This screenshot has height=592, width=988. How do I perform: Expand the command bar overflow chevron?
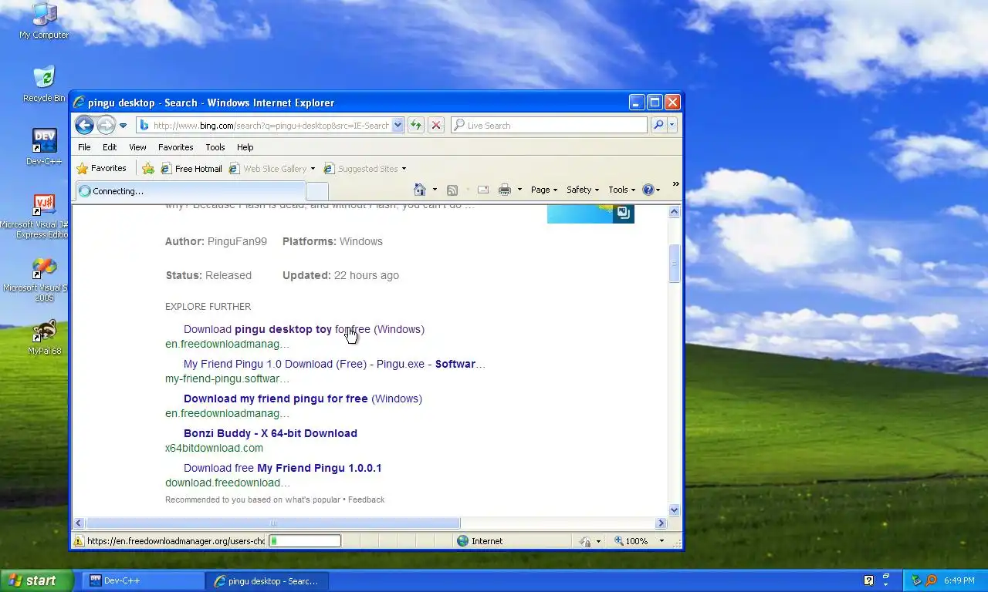(676, 184)
